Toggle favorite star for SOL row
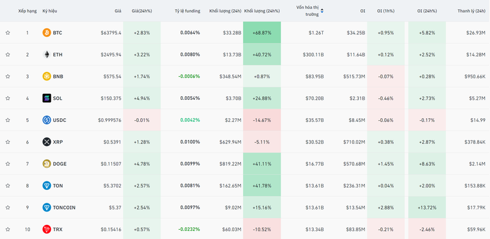Screen dimensions: 490x239 (x=8, y=98)
